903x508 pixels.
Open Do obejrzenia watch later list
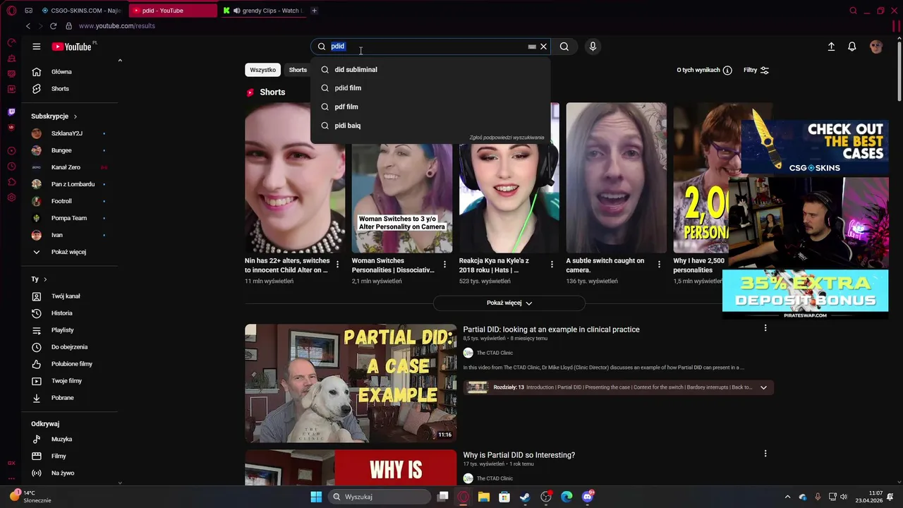(x=71, y=347)
